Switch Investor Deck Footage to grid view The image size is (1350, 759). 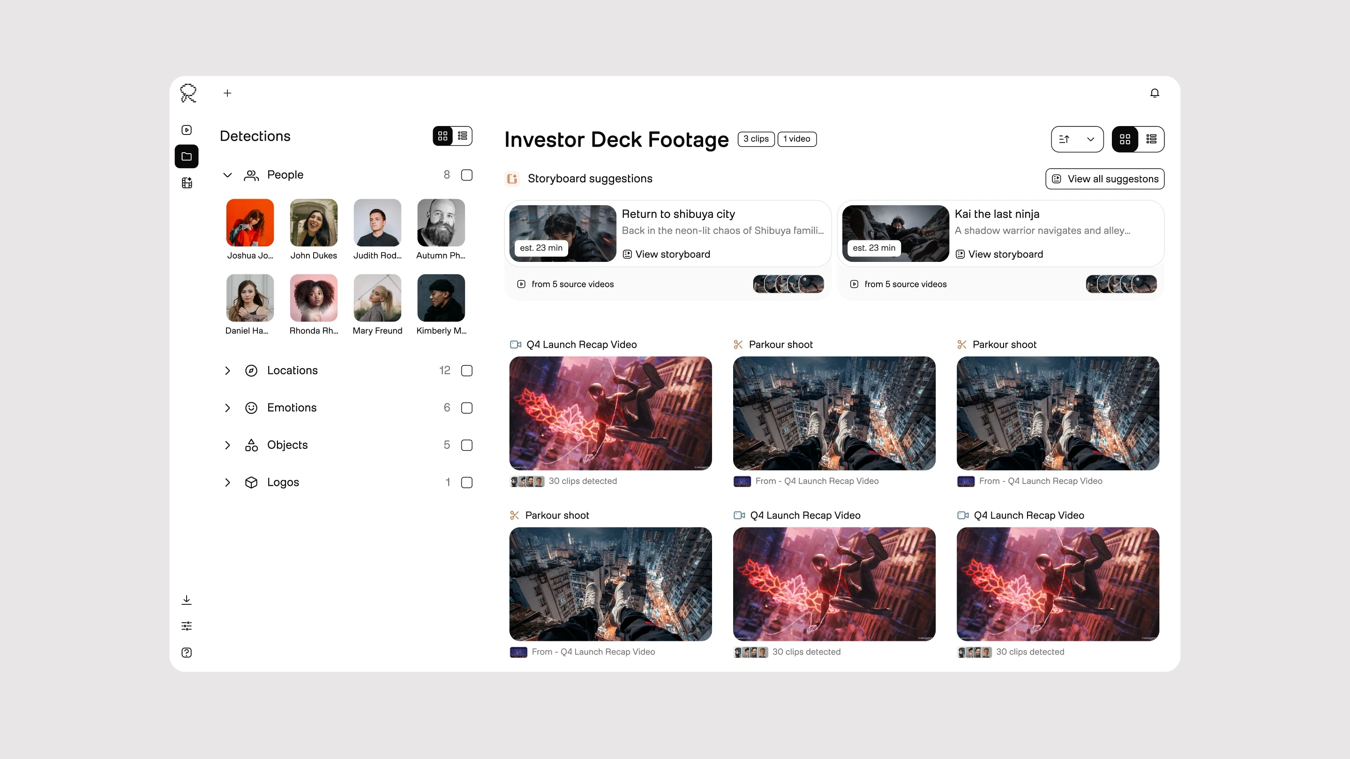click(1125, 139)
